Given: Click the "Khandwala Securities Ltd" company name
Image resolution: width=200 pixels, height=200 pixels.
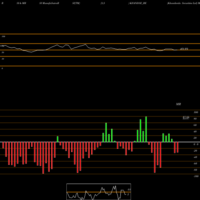Looking at the screenshot, I should 182,3.
